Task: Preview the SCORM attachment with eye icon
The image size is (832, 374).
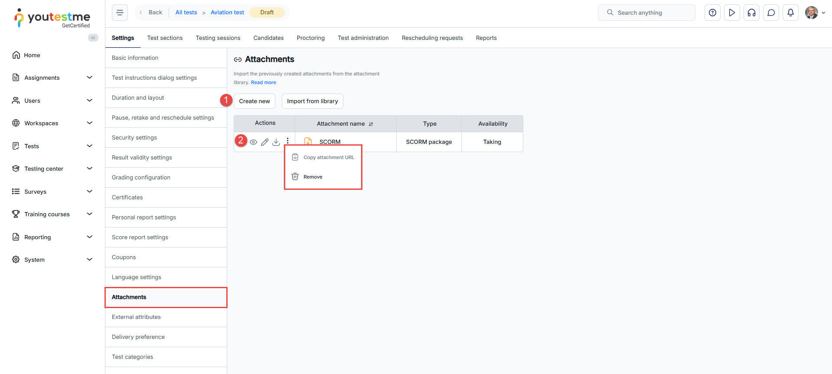Action: [254, 142]
